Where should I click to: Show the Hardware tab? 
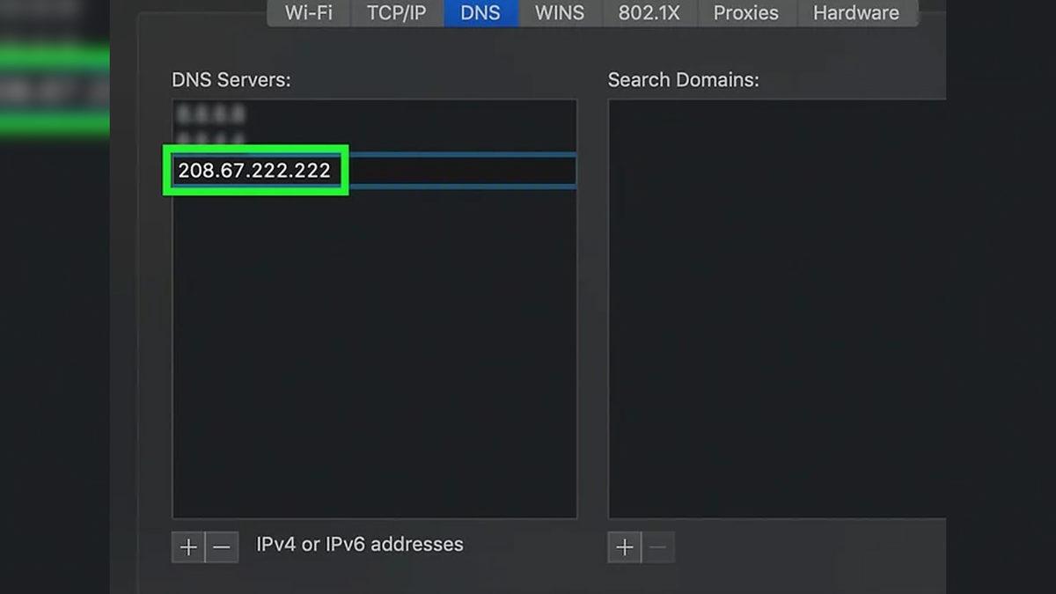[855, 13]
